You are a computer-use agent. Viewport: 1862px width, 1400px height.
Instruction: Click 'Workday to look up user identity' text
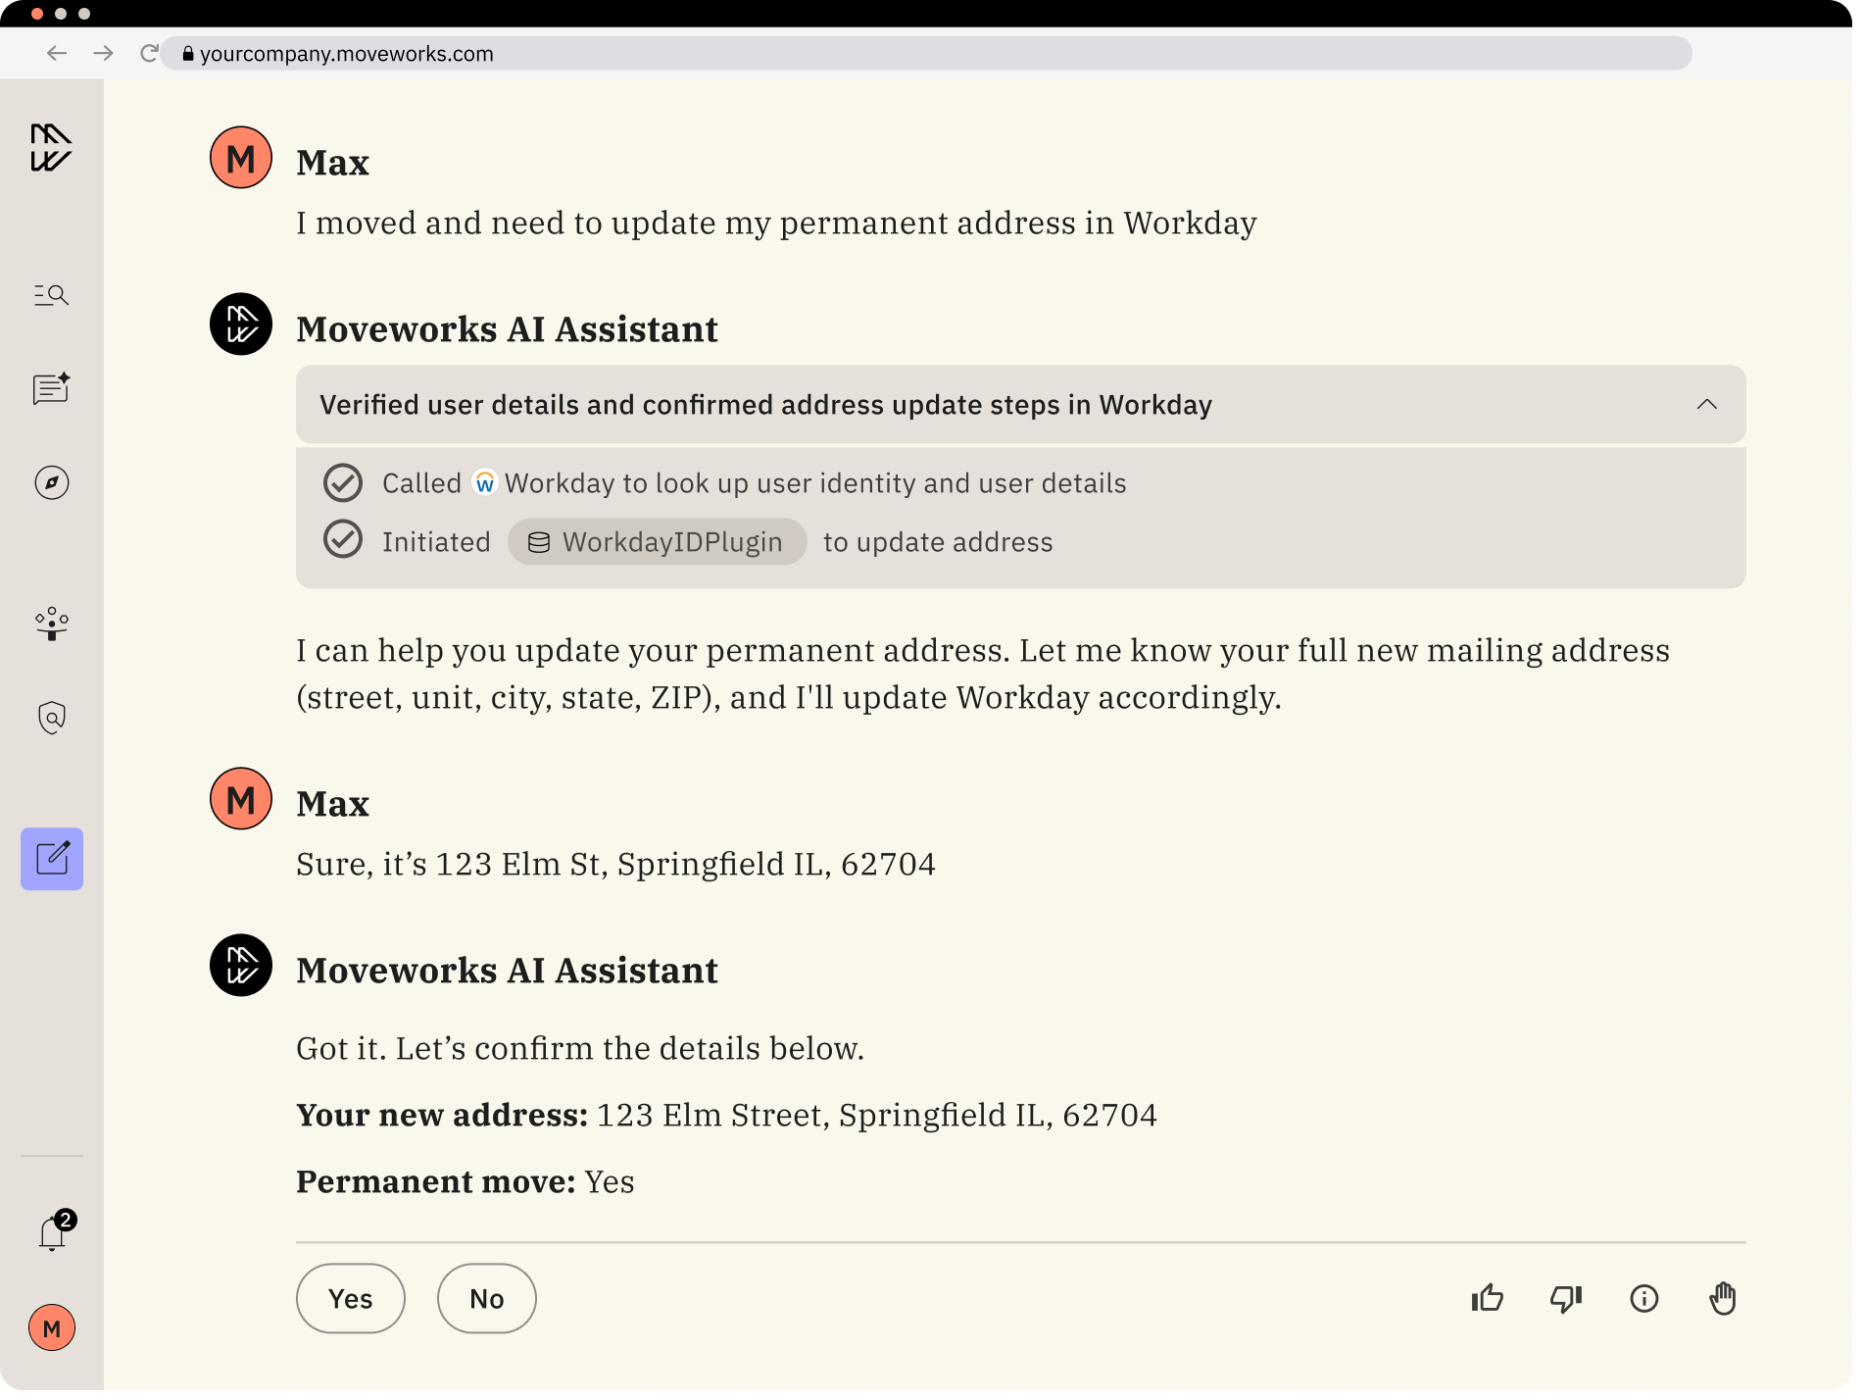point(815,483)
